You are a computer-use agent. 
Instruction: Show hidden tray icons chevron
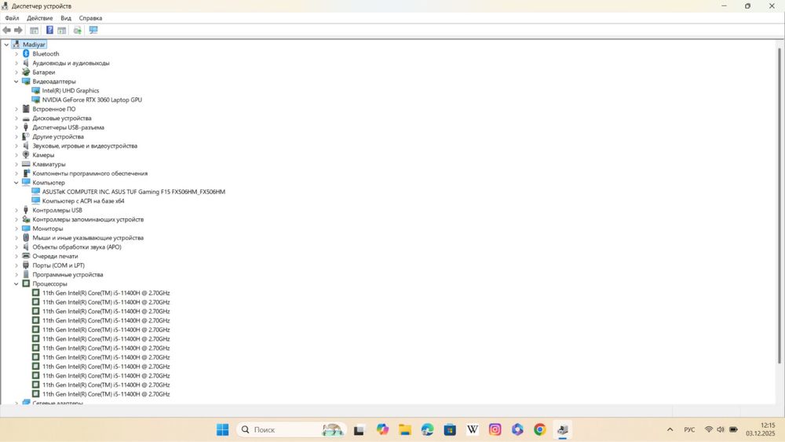click(x=670, y=429)
